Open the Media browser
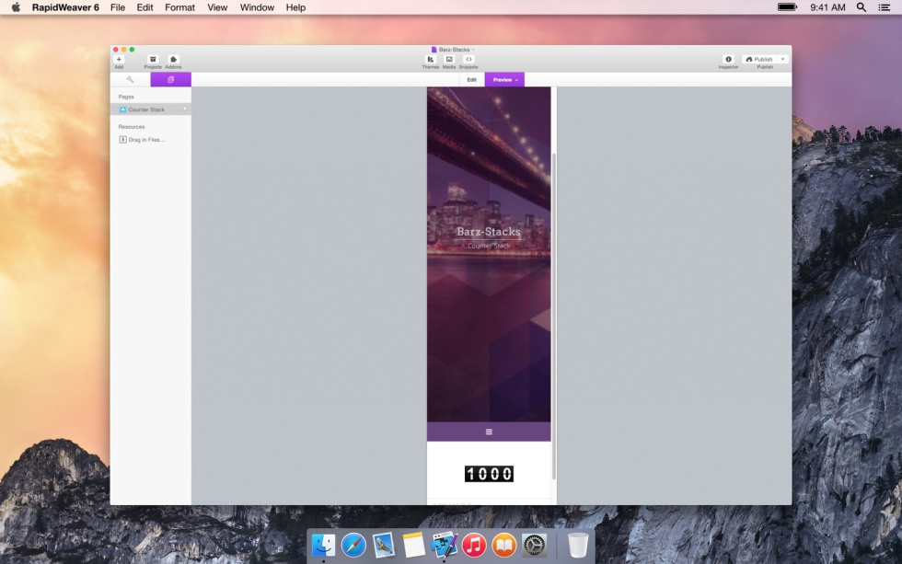Viewport: 902px width, 564px height. click(449, 59)
